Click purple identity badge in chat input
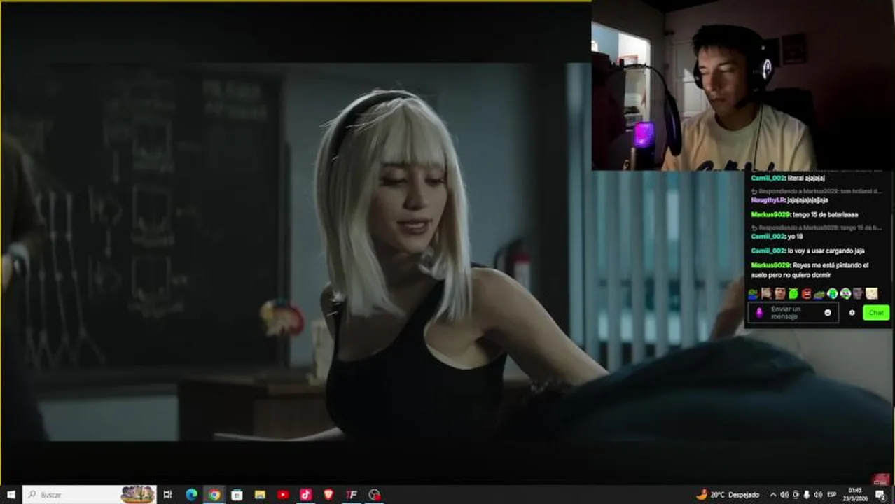 click(x=760, y=313)
